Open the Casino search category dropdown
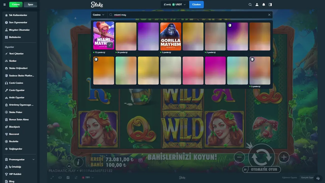The height and width of the screenshot is (183, 325). [99, 15]
